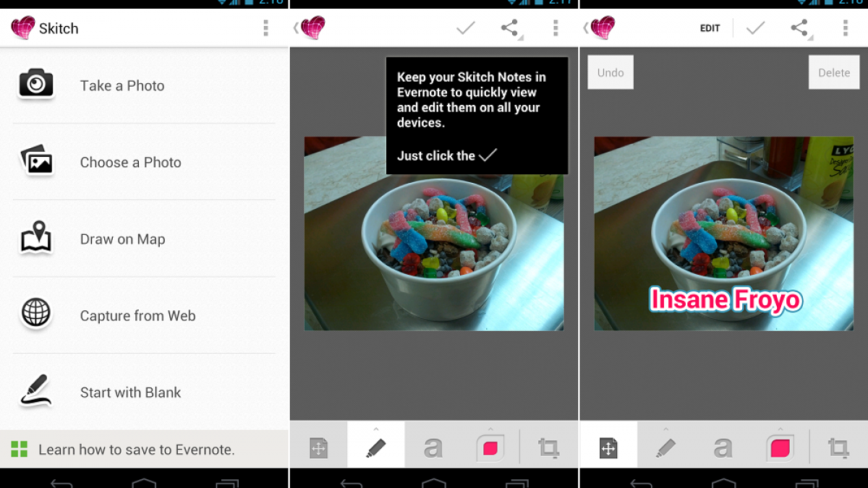Tap the pen icon beside Start with Blank
Image resolution: width=868 pixels, height=488 pixels.
[x=35, y=390]
